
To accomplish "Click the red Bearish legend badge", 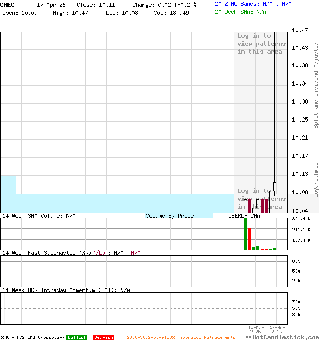I will [103, 337].
